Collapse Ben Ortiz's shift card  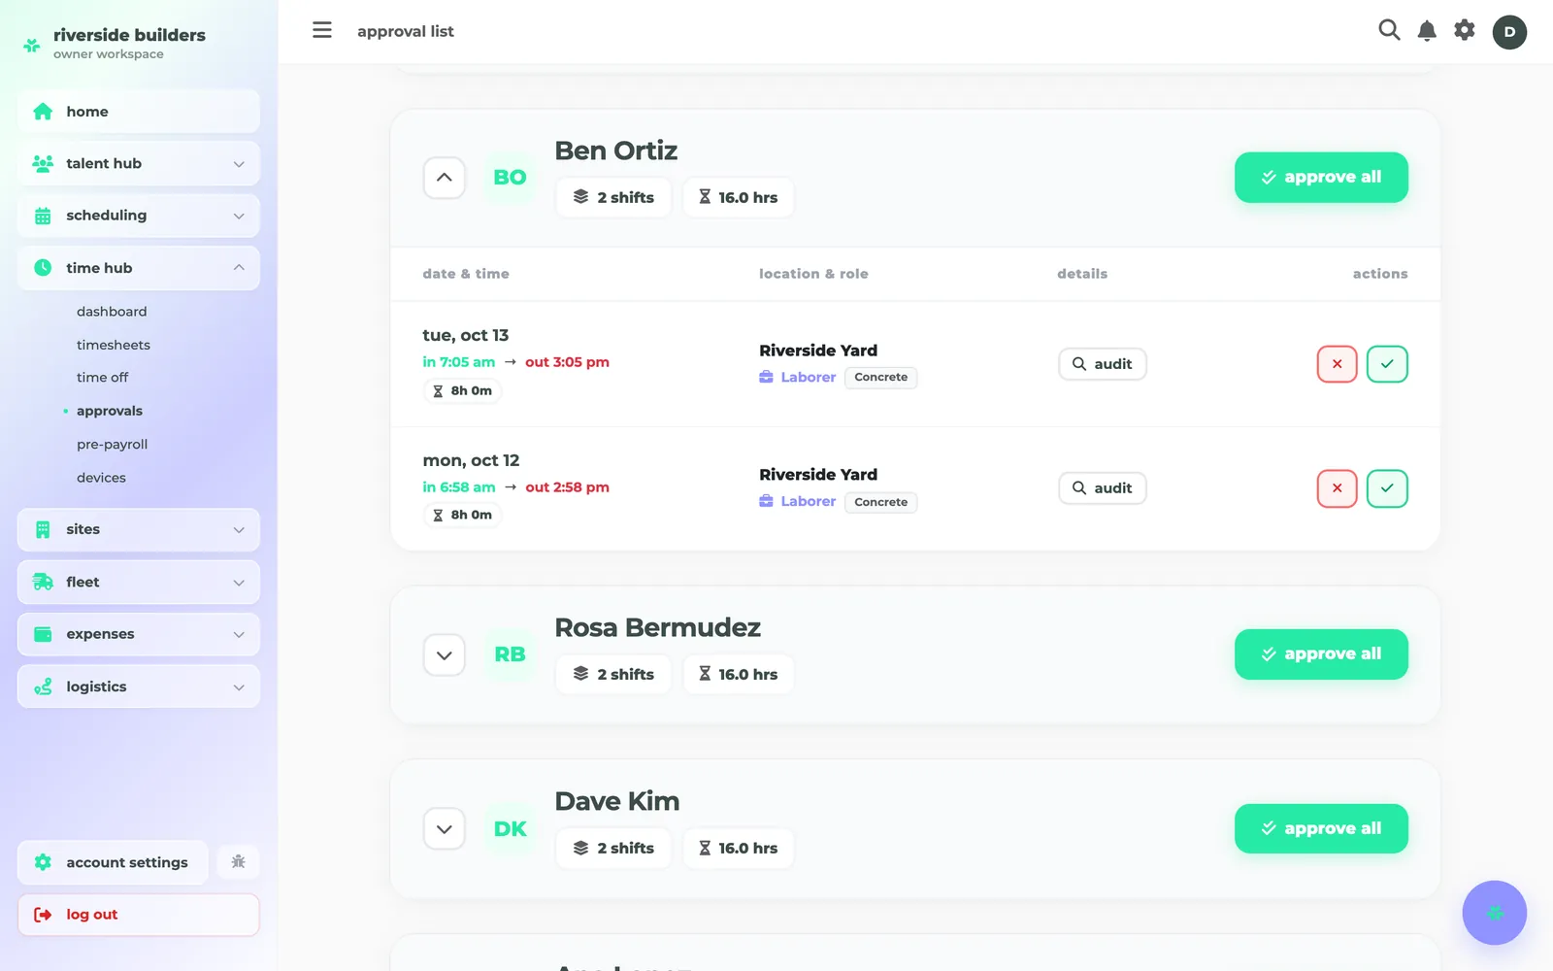pos(444,178)
